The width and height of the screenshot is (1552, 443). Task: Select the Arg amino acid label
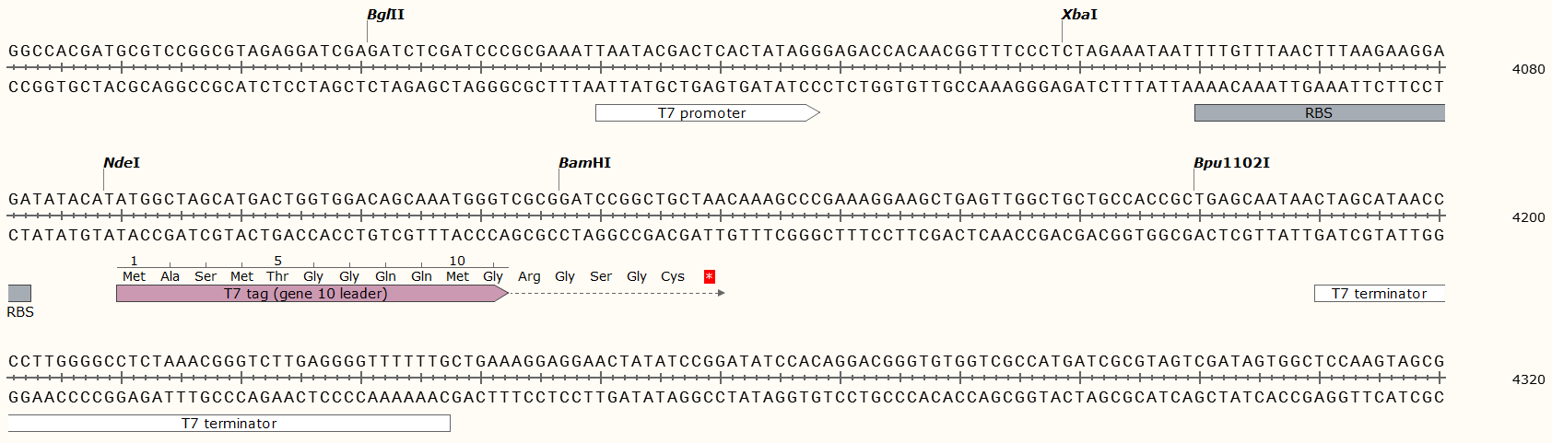coord(529,276)
